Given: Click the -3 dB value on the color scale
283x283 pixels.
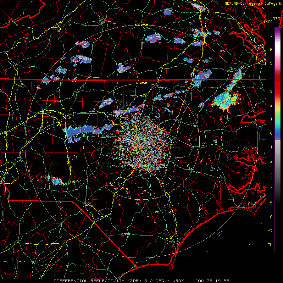Looking at the screenshot, I should click(x=270, y=175).
